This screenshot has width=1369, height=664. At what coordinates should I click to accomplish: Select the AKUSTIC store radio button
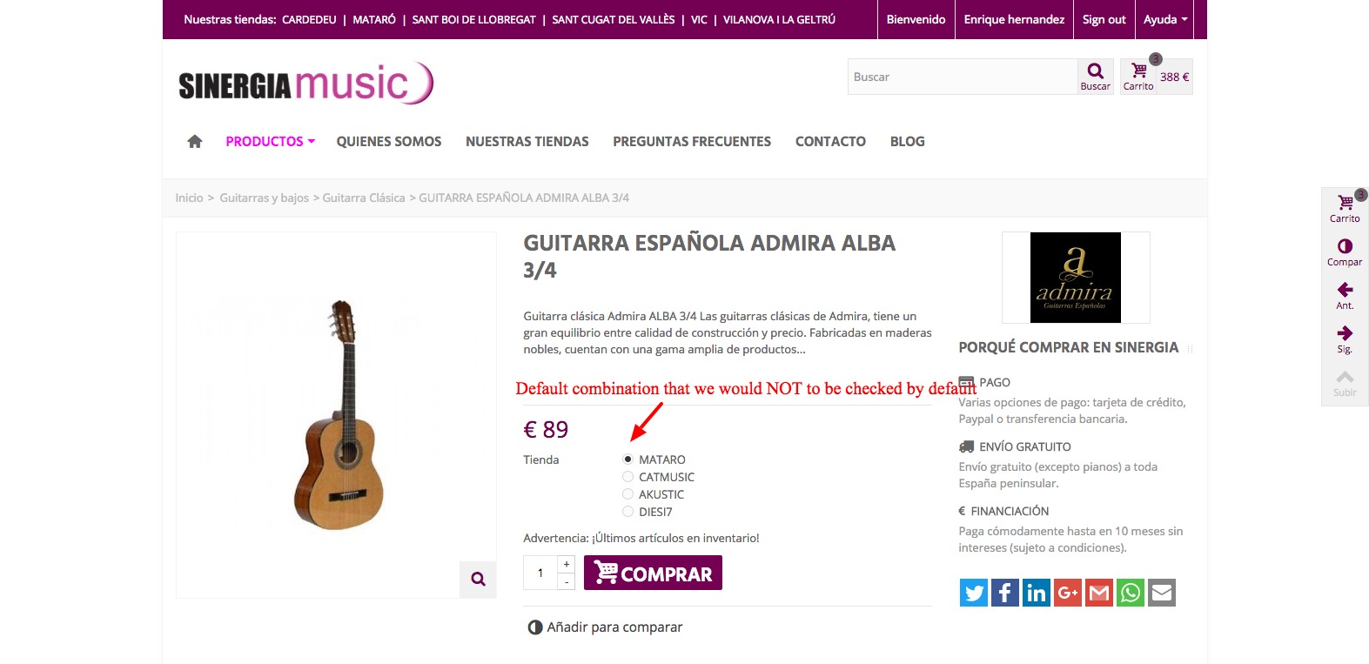627,494
